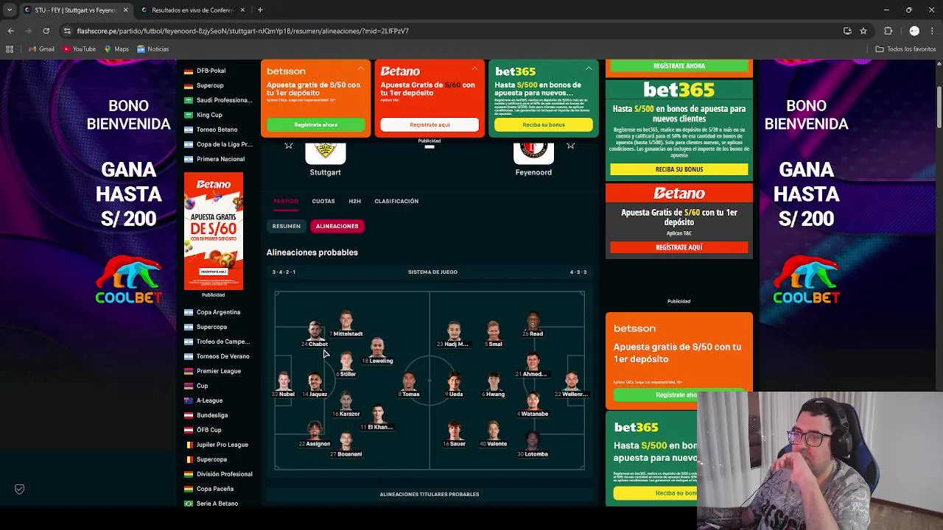Open goalkeeper Wellenreuther's player photo
This screenshot has width=943, height=530.
click(x=572, y=381)
